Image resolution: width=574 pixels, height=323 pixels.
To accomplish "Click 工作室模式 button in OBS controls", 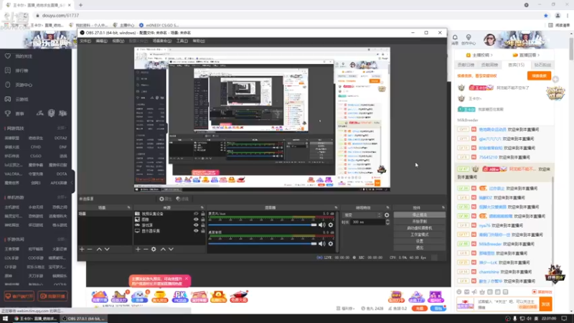I will [420, 235].
